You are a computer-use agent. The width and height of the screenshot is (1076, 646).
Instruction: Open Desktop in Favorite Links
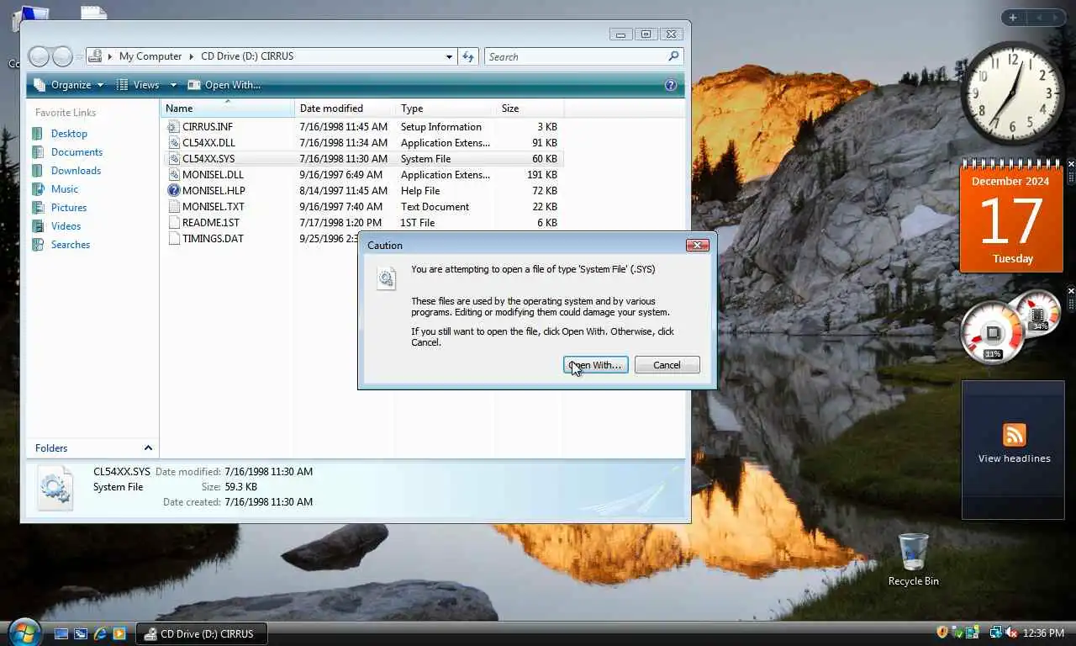(x=69, y=134)
